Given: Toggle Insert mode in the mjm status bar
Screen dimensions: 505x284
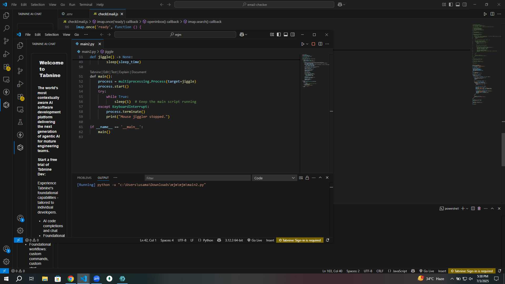Looking at the screenshot, I should click(x=270, y=240).
